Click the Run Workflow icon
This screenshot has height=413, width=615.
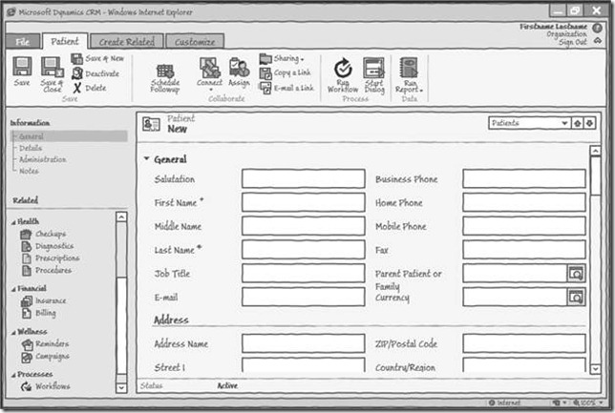(343, 68)
